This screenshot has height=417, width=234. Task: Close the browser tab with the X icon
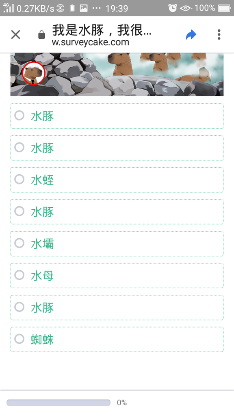(x=16, y=35)
